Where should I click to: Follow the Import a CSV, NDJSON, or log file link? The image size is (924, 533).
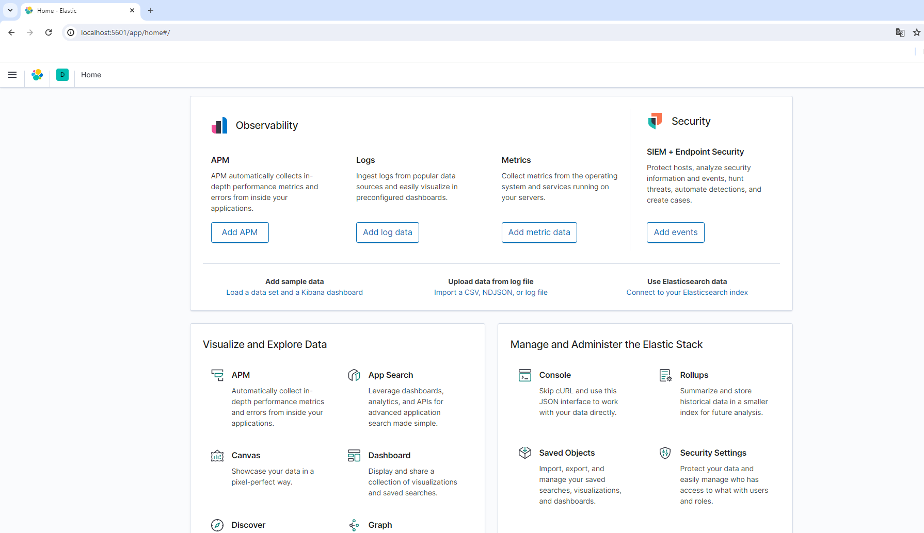tap(490, 292)
